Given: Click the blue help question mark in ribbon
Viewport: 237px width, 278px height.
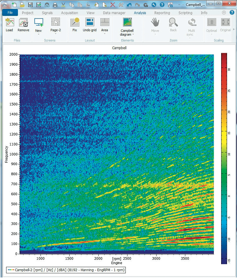Looking at the screenshot, I should 162,5.
